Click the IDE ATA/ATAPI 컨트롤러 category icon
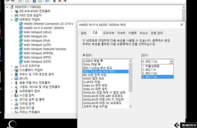Image resolution: width=197 pixels, height=128 pixels. [x=16, y=11]
